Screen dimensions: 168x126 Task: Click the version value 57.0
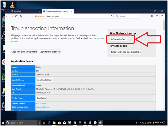tap(38, 71)
